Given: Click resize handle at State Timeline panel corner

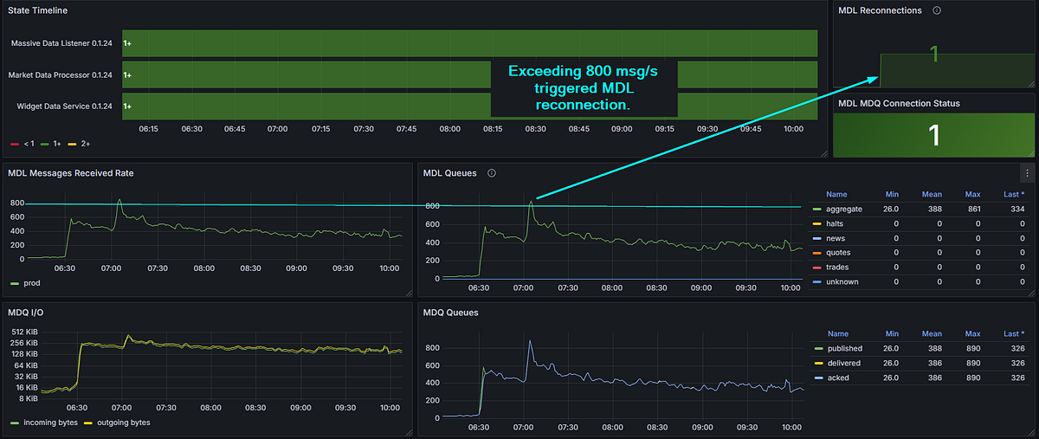Looking at the screenshot, I should [823, 153].
